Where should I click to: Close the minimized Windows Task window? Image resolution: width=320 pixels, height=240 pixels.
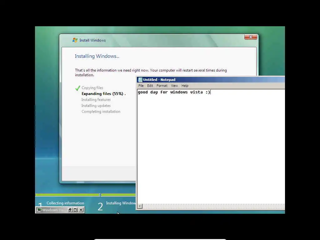point(81,210)
